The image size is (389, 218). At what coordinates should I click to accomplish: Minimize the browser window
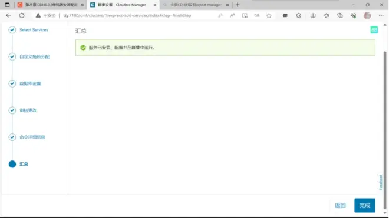354,5
